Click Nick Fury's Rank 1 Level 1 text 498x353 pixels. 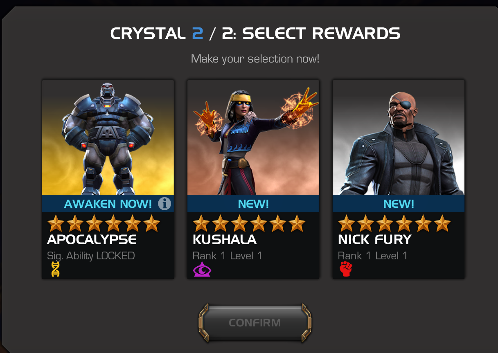click(372, 256)
